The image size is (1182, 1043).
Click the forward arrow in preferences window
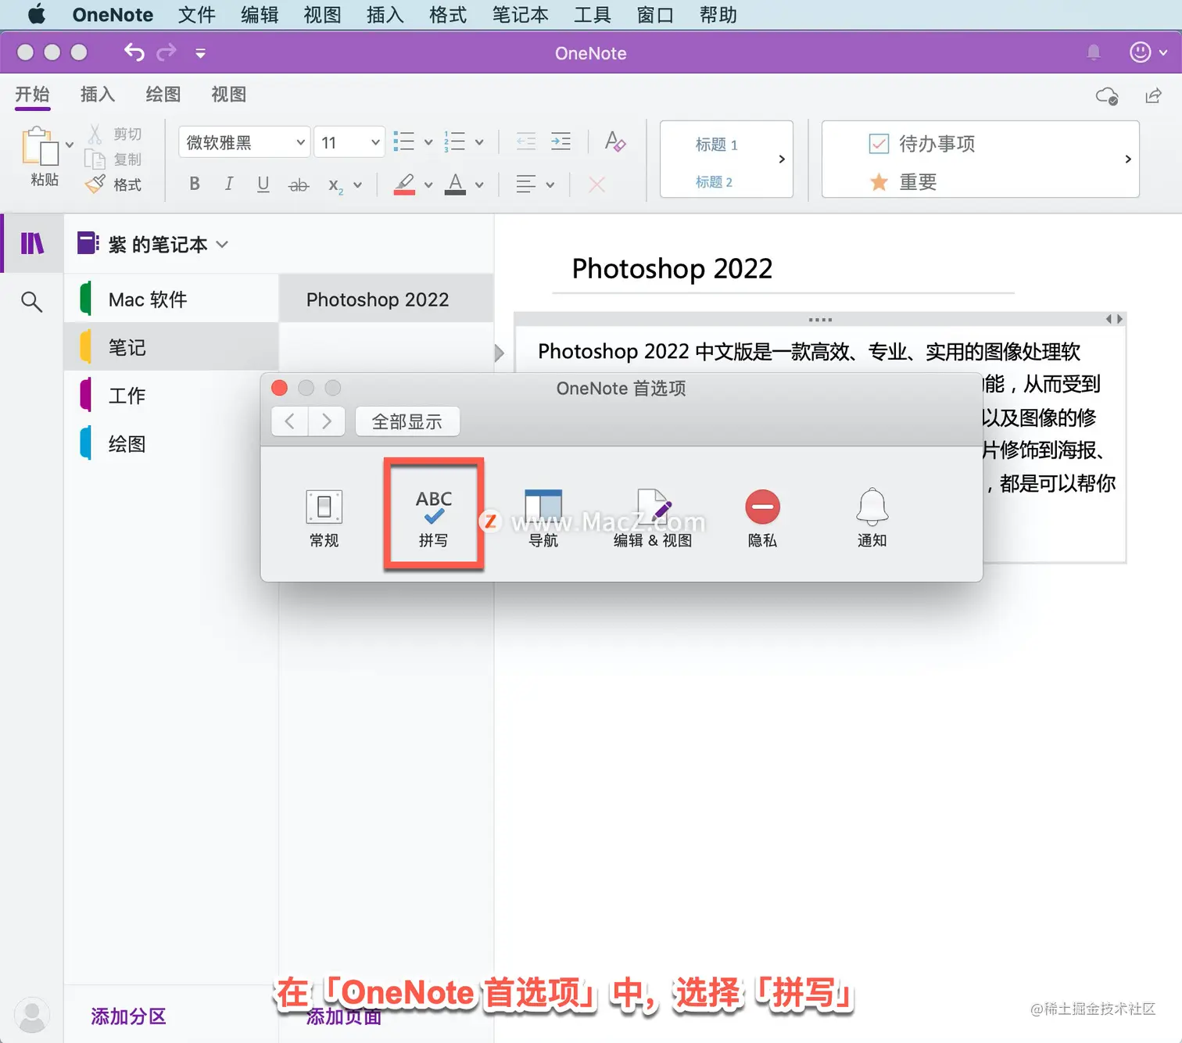click(327, 421)
